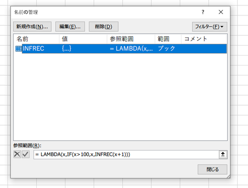Click the = LAMBDA(x,... reference cell
The image size is (248, 188).
tap(131, 49)
